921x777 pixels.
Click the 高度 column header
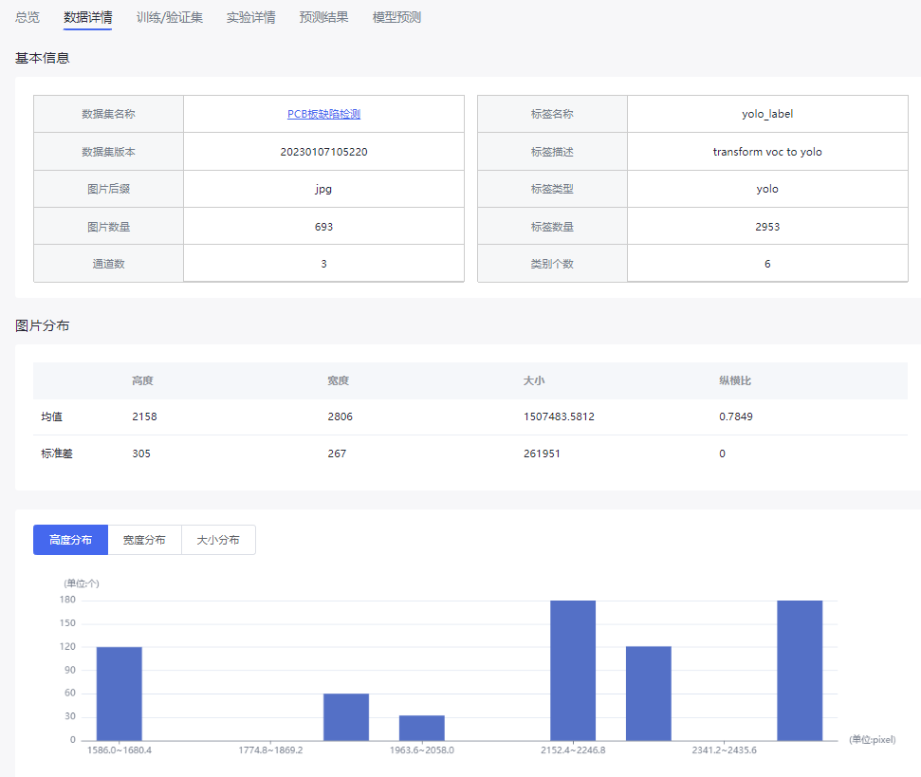click(x=143, y=380)
